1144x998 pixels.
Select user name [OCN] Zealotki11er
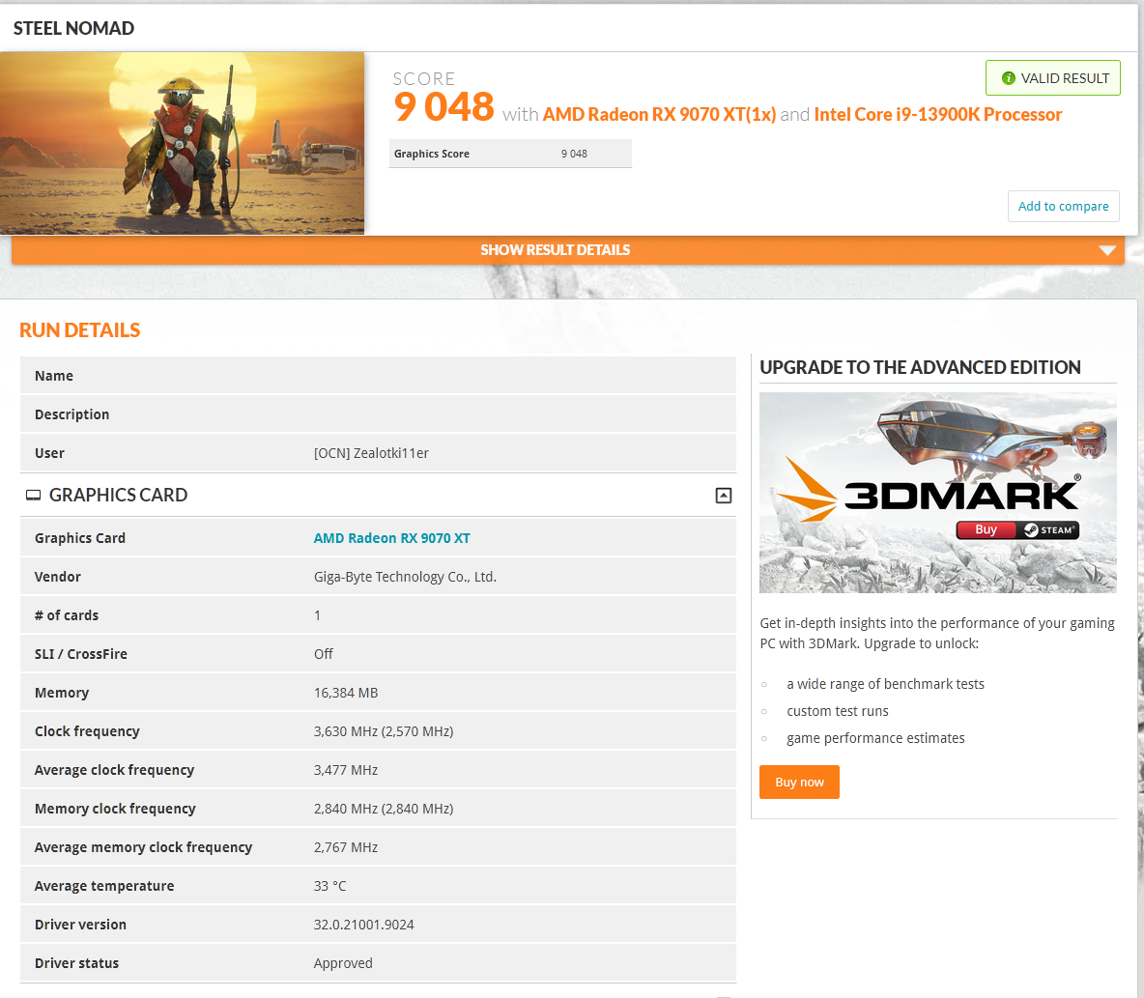[x=371, y=453]
